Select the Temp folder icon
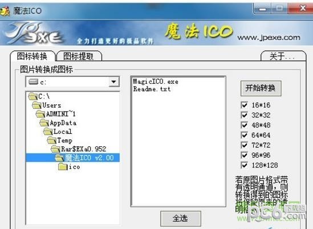The image size is (313, 229). [x=52, y=141]
